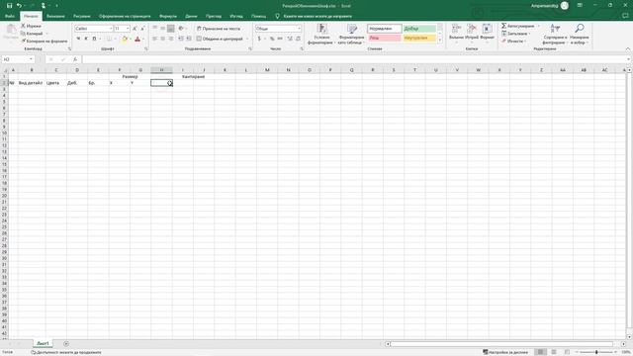
Task: Switch to the Данни tab
Action: click(191, 16)
